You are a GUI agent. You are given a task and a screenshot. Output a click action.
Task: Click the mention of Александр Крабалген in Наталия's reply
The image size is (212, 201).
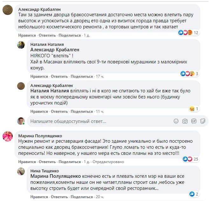point(55,50)
